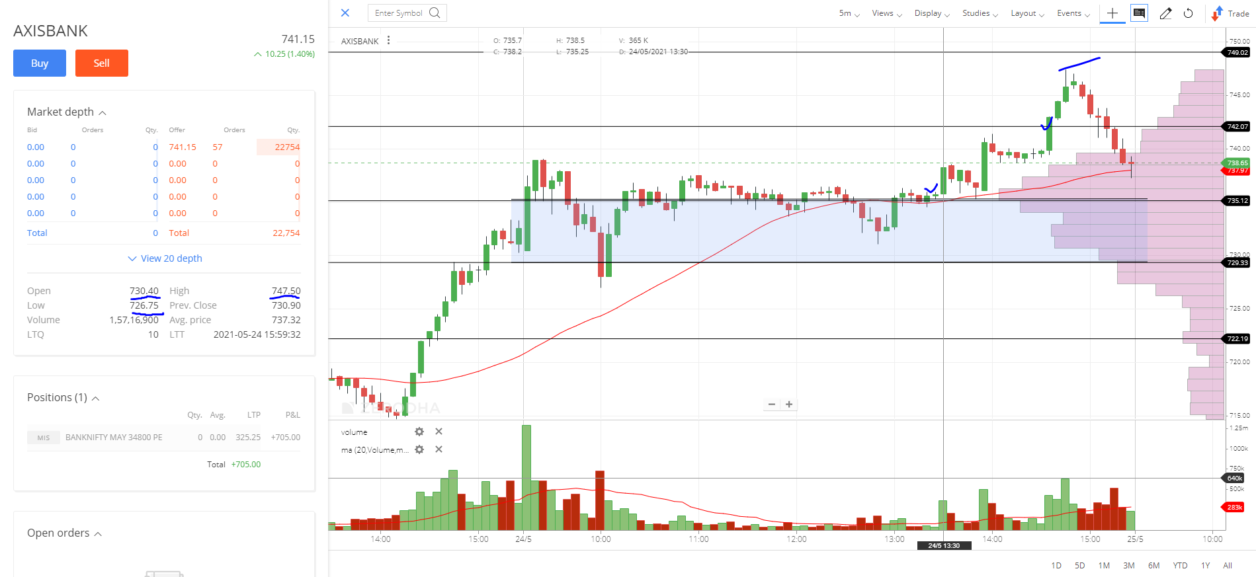Screen dimensions: 1256x577
Task: Select the 5D range
Action: coord(1080,566)
